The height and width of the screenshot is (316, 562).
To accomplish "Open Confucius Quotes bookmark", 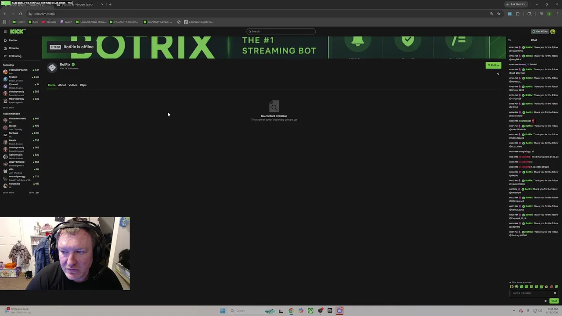I will coord(199,22).
